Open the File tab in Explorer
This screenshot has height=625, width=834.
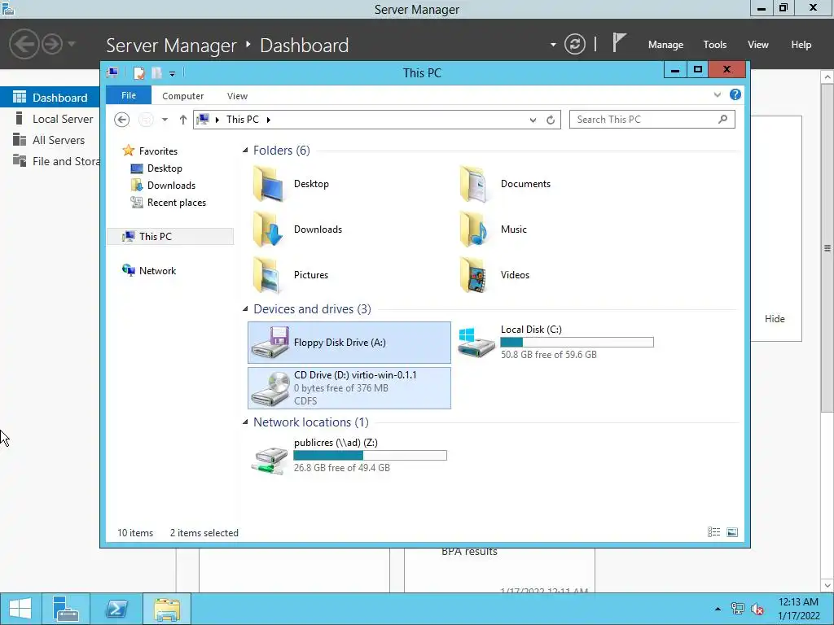[129, 95]
